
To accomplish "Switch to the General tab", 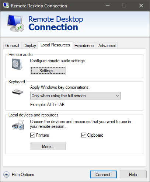I will [12, 46].
